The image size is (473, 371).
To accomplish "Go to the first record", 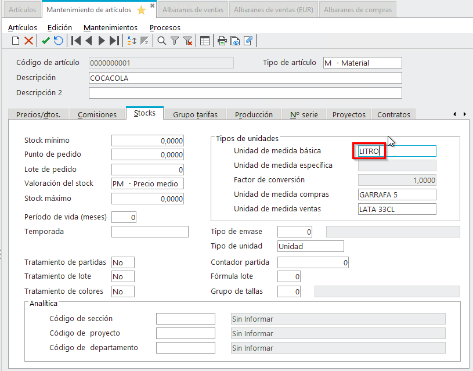I will point(75,41).
